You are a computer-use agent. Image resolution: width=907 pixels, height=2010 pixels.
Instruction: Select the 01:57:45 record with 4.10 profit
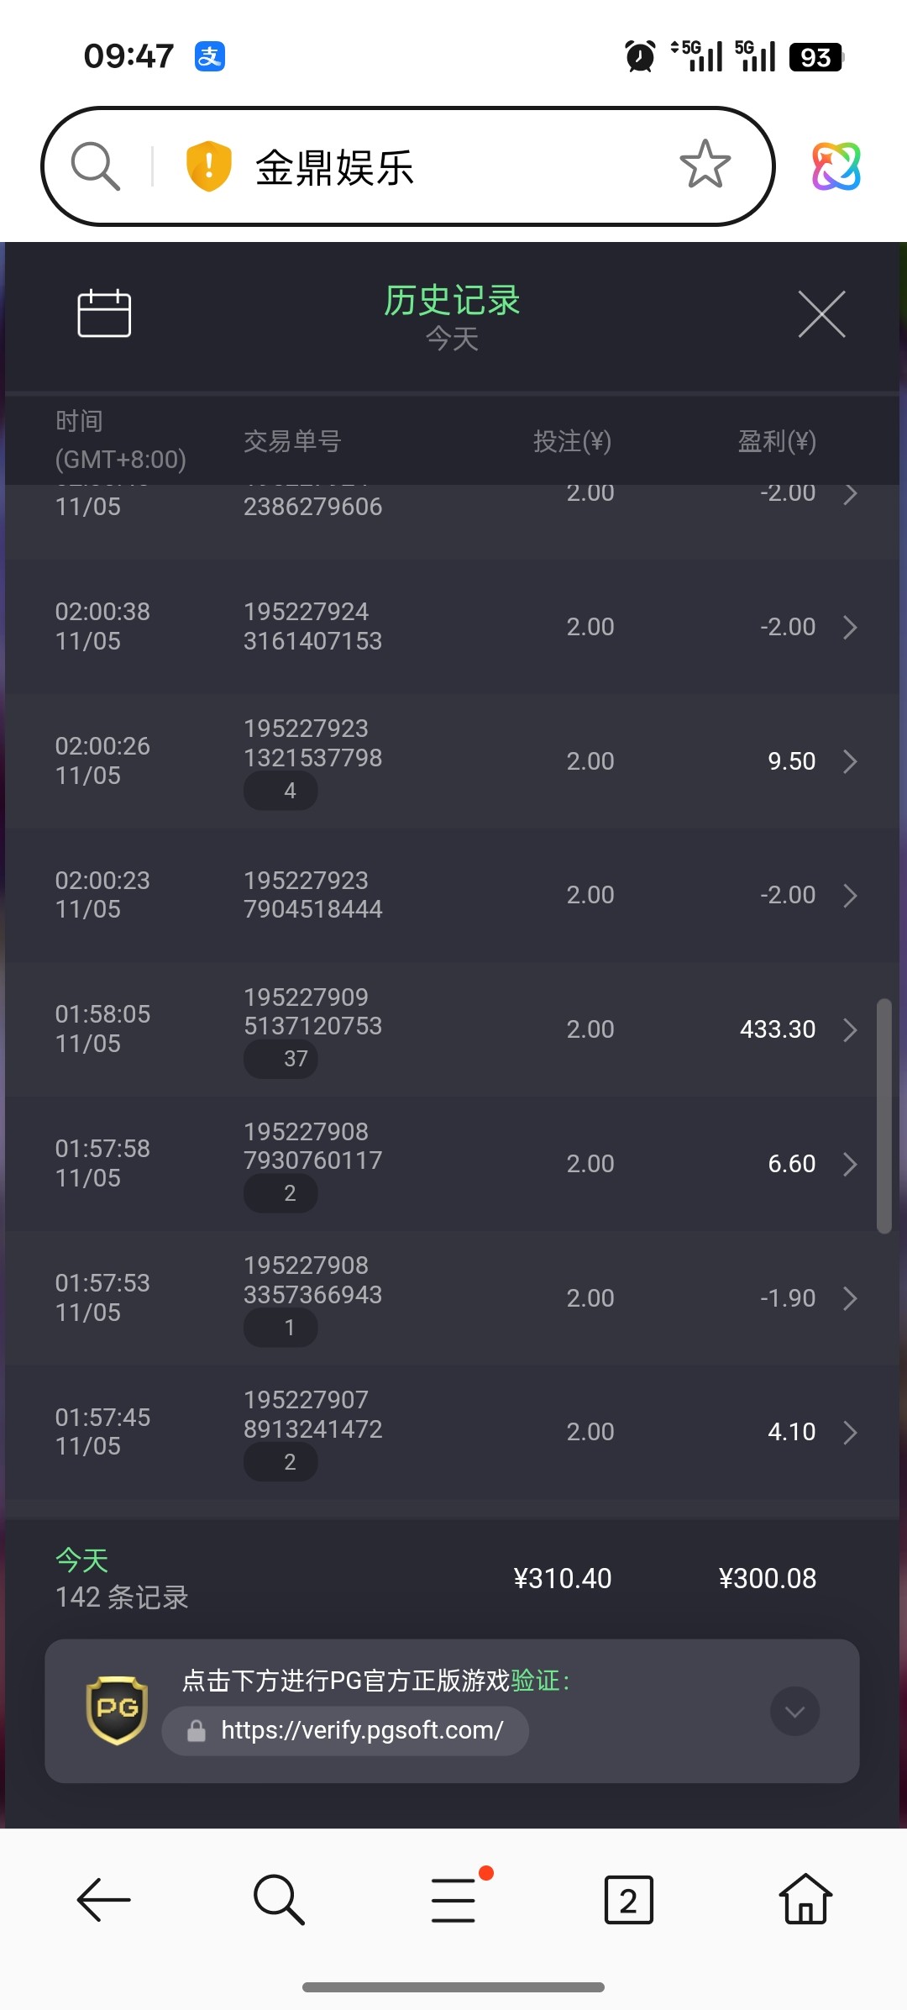(x=453, y=1432)
